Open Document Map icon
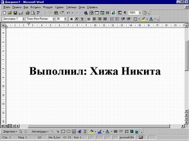 (119, 13)
